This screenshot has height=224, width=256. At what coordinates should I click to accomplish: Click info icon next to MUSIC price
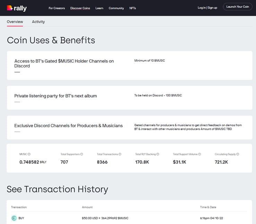coord(29,154)
